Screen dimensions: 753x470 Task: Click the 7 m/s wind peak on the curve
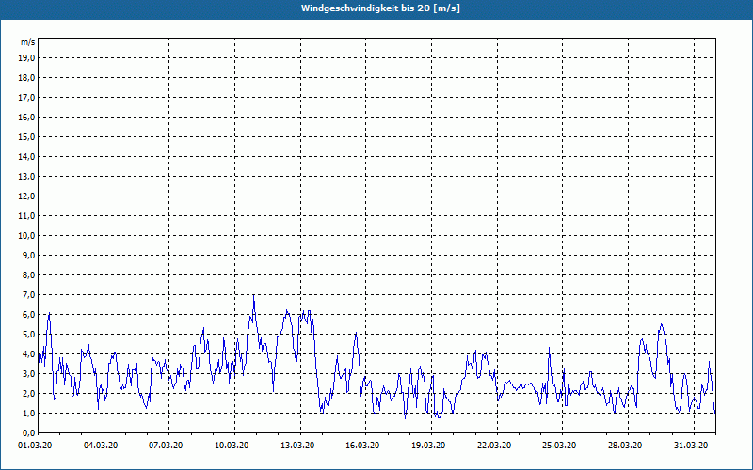point(253,296)
